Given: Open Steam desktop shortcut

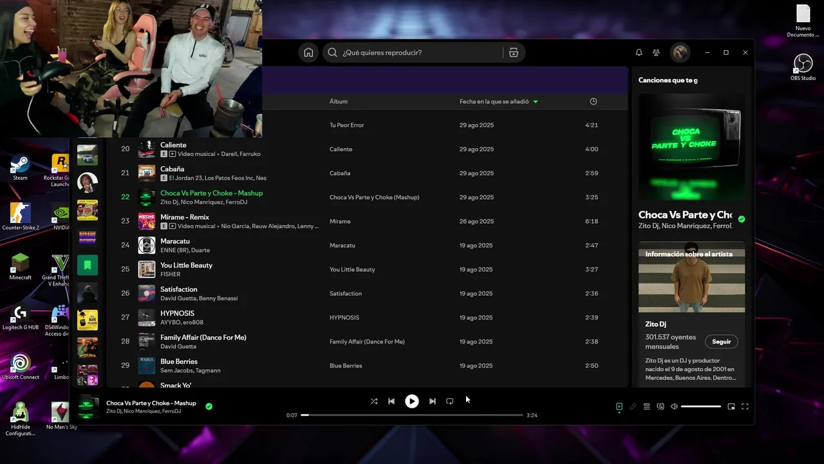Looking at the screenshot, I should pyautogui.click(x=21, y=168).
